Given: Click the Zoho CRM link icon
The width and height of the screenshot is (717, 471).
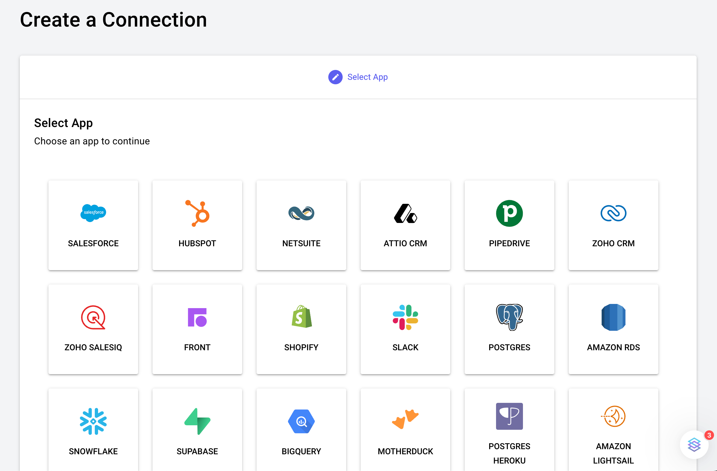Looking at the screenshot, I should coord(613,213).
